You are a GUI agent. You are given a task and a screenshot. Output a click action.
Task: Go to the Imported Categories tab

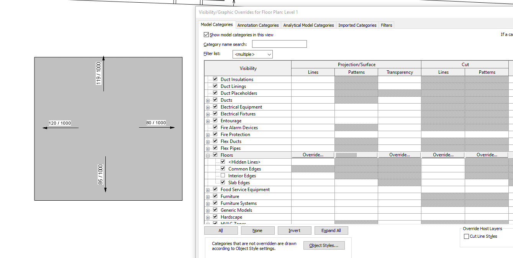click(x=357, y=25)
